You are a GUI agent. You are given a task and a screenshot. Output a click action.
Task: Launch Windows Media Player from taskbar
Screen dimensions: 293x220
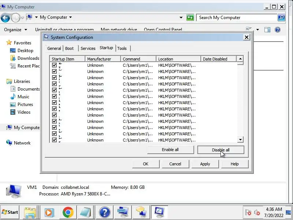pos(49,212)
